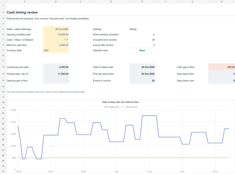Viewport: 235px width, 174px height.
Task: Select row 16 header
Action: click(x=3, y=92)
